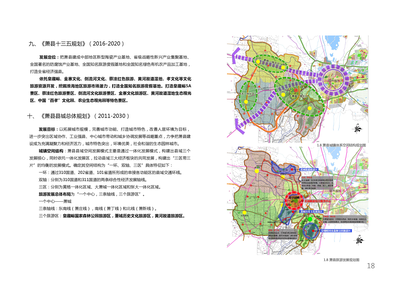397x281 pixels.
Task: Click the bold text 皇藏峪国家森林公园旅游区 in paragraph
Action: tap(87, 216)
